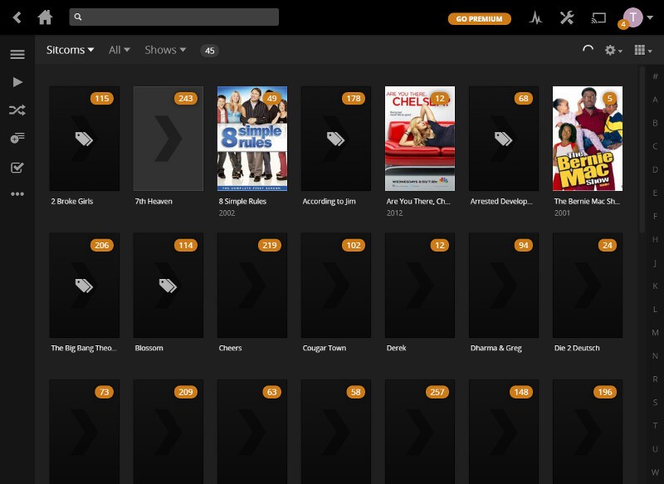Jump to letter S in index

pos(655,403)
